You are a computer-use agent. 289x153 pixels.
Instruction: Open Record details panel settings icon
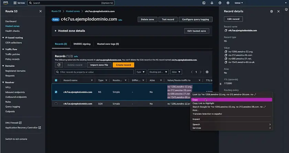pyautogui.click(x=271, y=11)
